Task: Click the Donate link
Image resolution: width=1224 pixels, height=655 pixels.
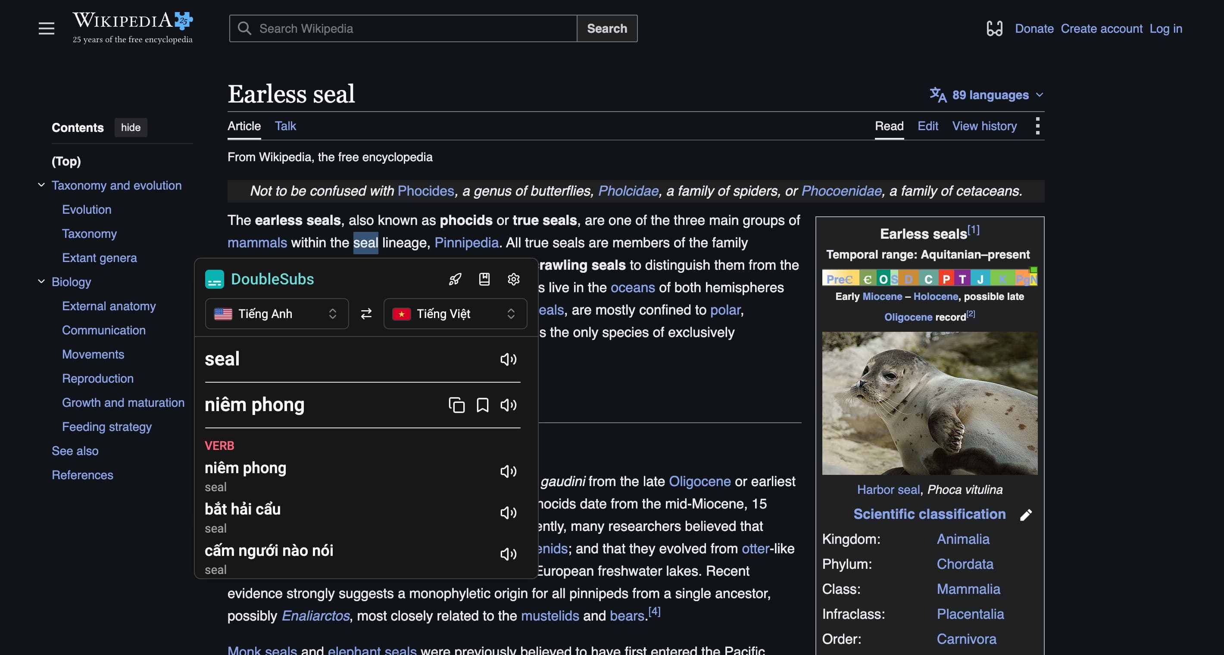Action: point(1034,28)
